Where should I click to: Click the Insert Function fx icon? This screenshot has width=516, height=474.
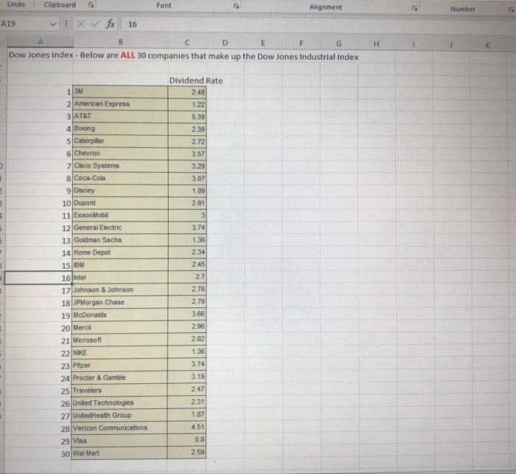pyautogui.click(x=111, y=24)
